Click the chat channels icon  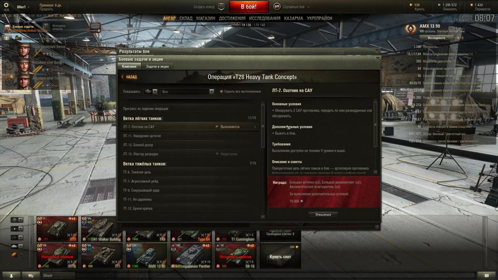point(31,275)
